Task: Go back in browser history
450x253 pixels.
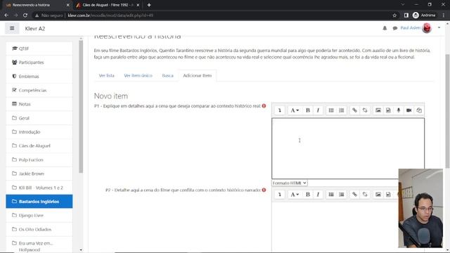Action: click(x=6, y=15)
